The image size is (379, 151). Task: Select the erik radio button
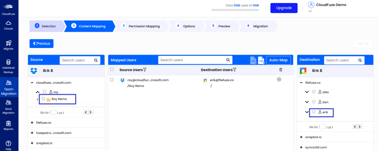point(314,112)
